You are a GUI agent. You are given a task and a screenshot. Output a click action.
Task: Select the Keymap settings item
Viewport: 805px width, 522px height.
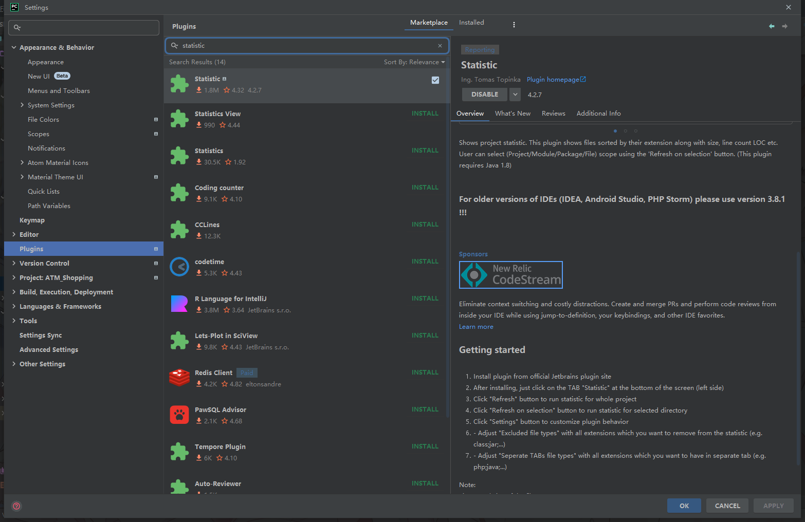pyautogui.click(x=32, y=220)
